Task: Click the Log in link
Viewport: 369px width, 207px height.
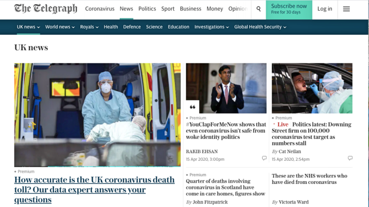Action: click(325, 9)
